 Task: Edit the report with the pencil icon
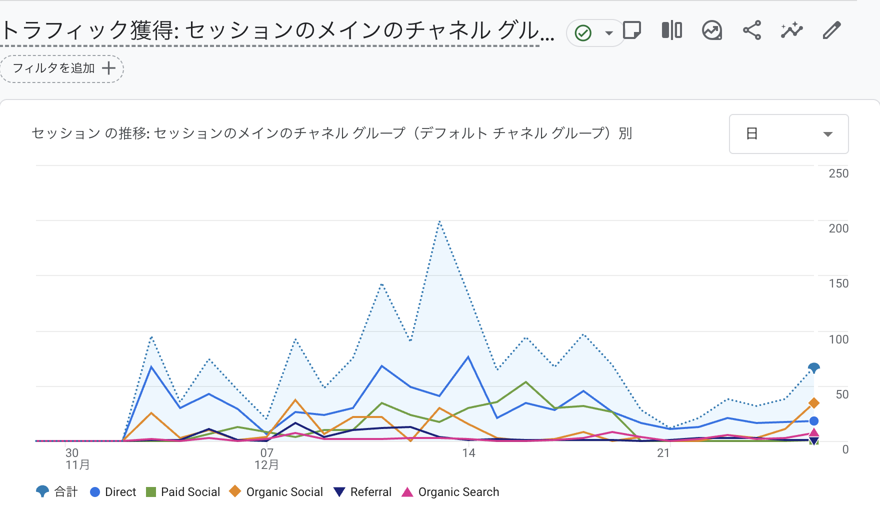(x=830, y=30)
